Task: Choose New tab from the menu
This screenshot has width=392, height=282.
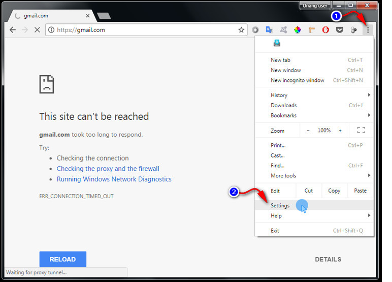Action: tap(314, 60)
